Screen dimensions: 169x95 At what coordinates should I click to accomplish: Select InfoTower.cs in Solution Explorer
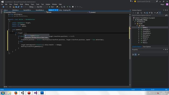click(x=146, y=35)
